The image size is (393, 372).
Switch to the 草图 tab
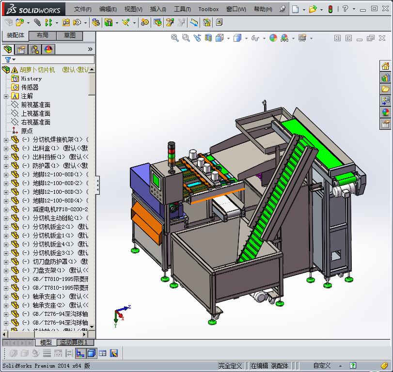coord(70,35)
